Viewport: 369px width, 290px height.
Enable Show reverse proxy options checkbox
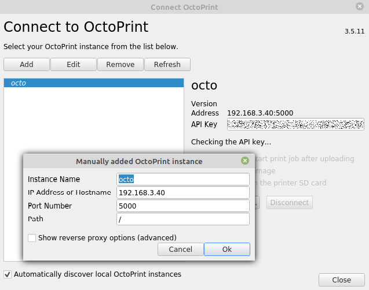tap(32, 238)
